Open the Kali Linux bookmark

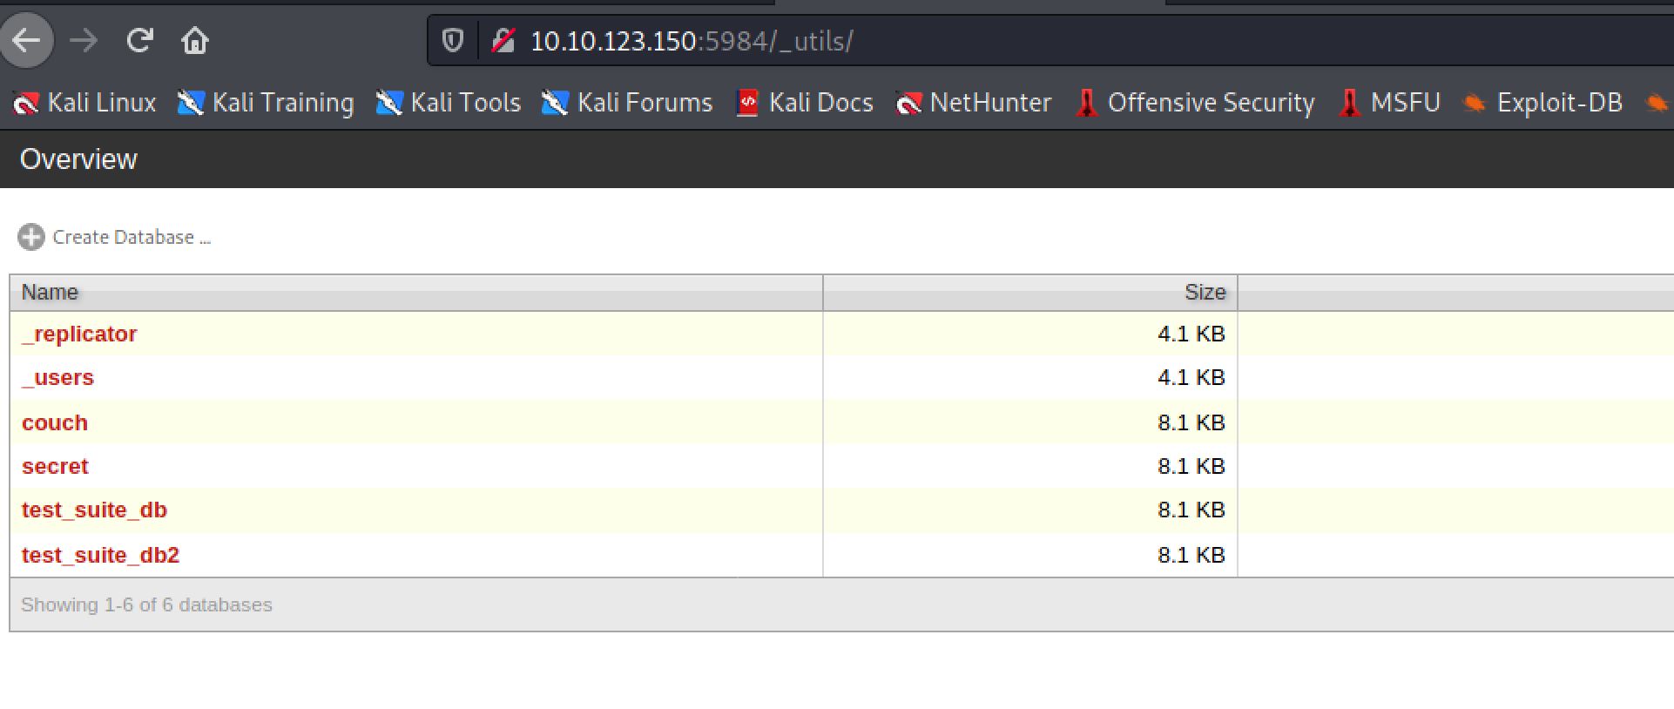[85, 103]
